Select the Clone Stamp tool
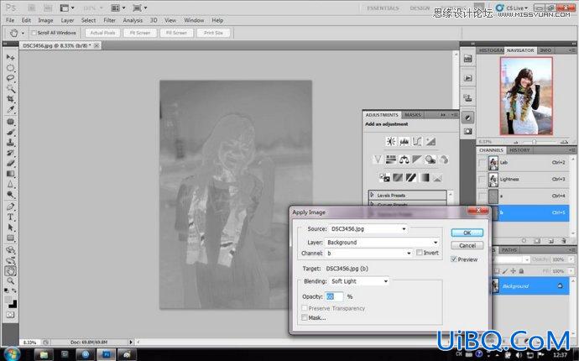 [x=10, y=142]
